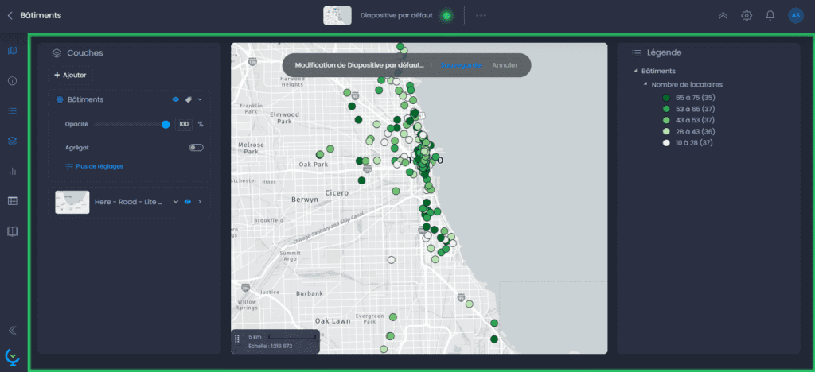Click the opacity value field showing 100
This screenshot has width=815, height=372.
pyautogui.click(x=184, y=124)
